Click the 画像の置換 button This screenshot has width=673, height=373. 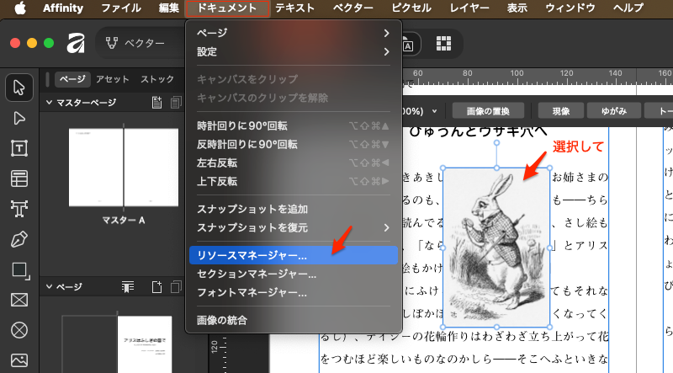489,110
